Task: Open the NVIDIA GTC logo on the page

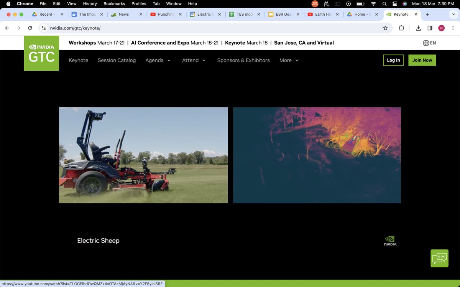Action: tap(41, 53)
